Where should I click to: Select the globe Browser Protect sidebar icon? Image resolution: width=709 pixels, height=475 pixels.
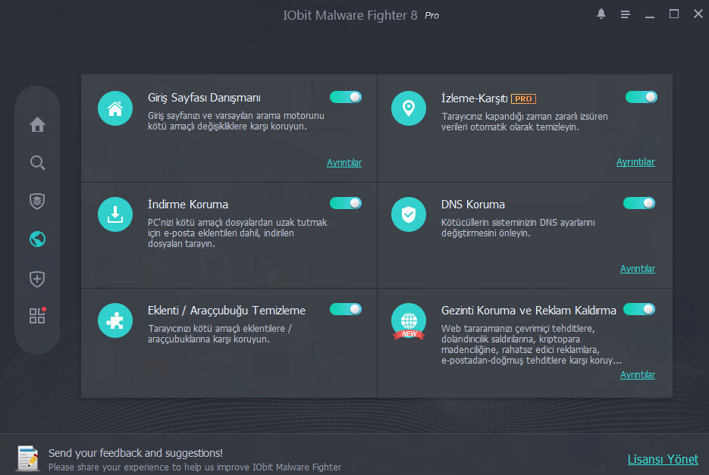[37, 239]
